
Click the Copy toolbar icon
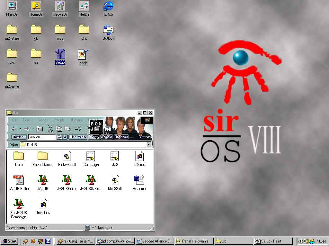59,128
